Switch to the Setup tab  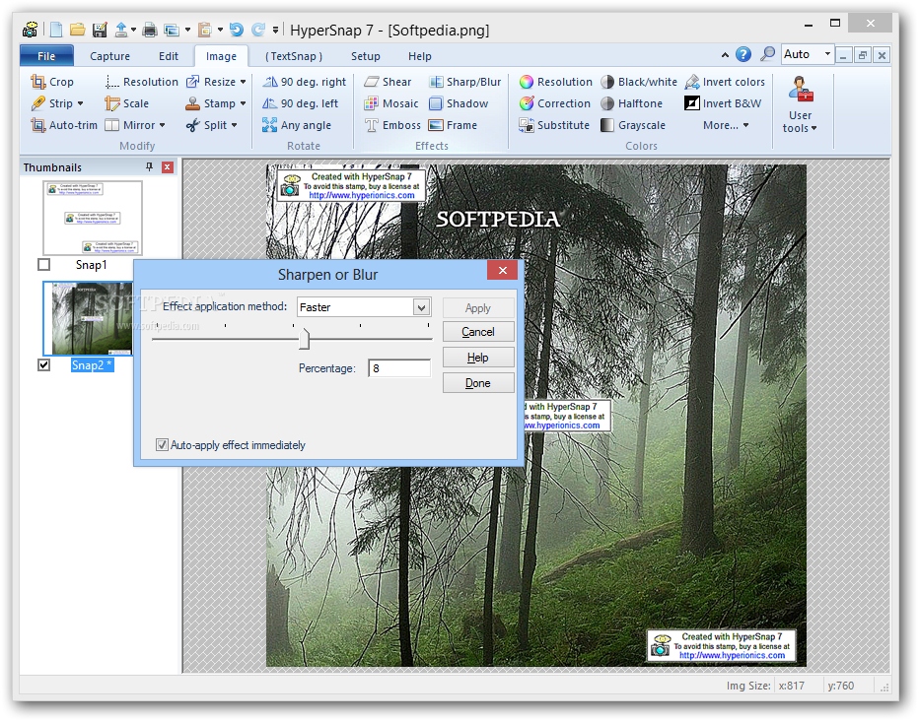pos(366,56)
